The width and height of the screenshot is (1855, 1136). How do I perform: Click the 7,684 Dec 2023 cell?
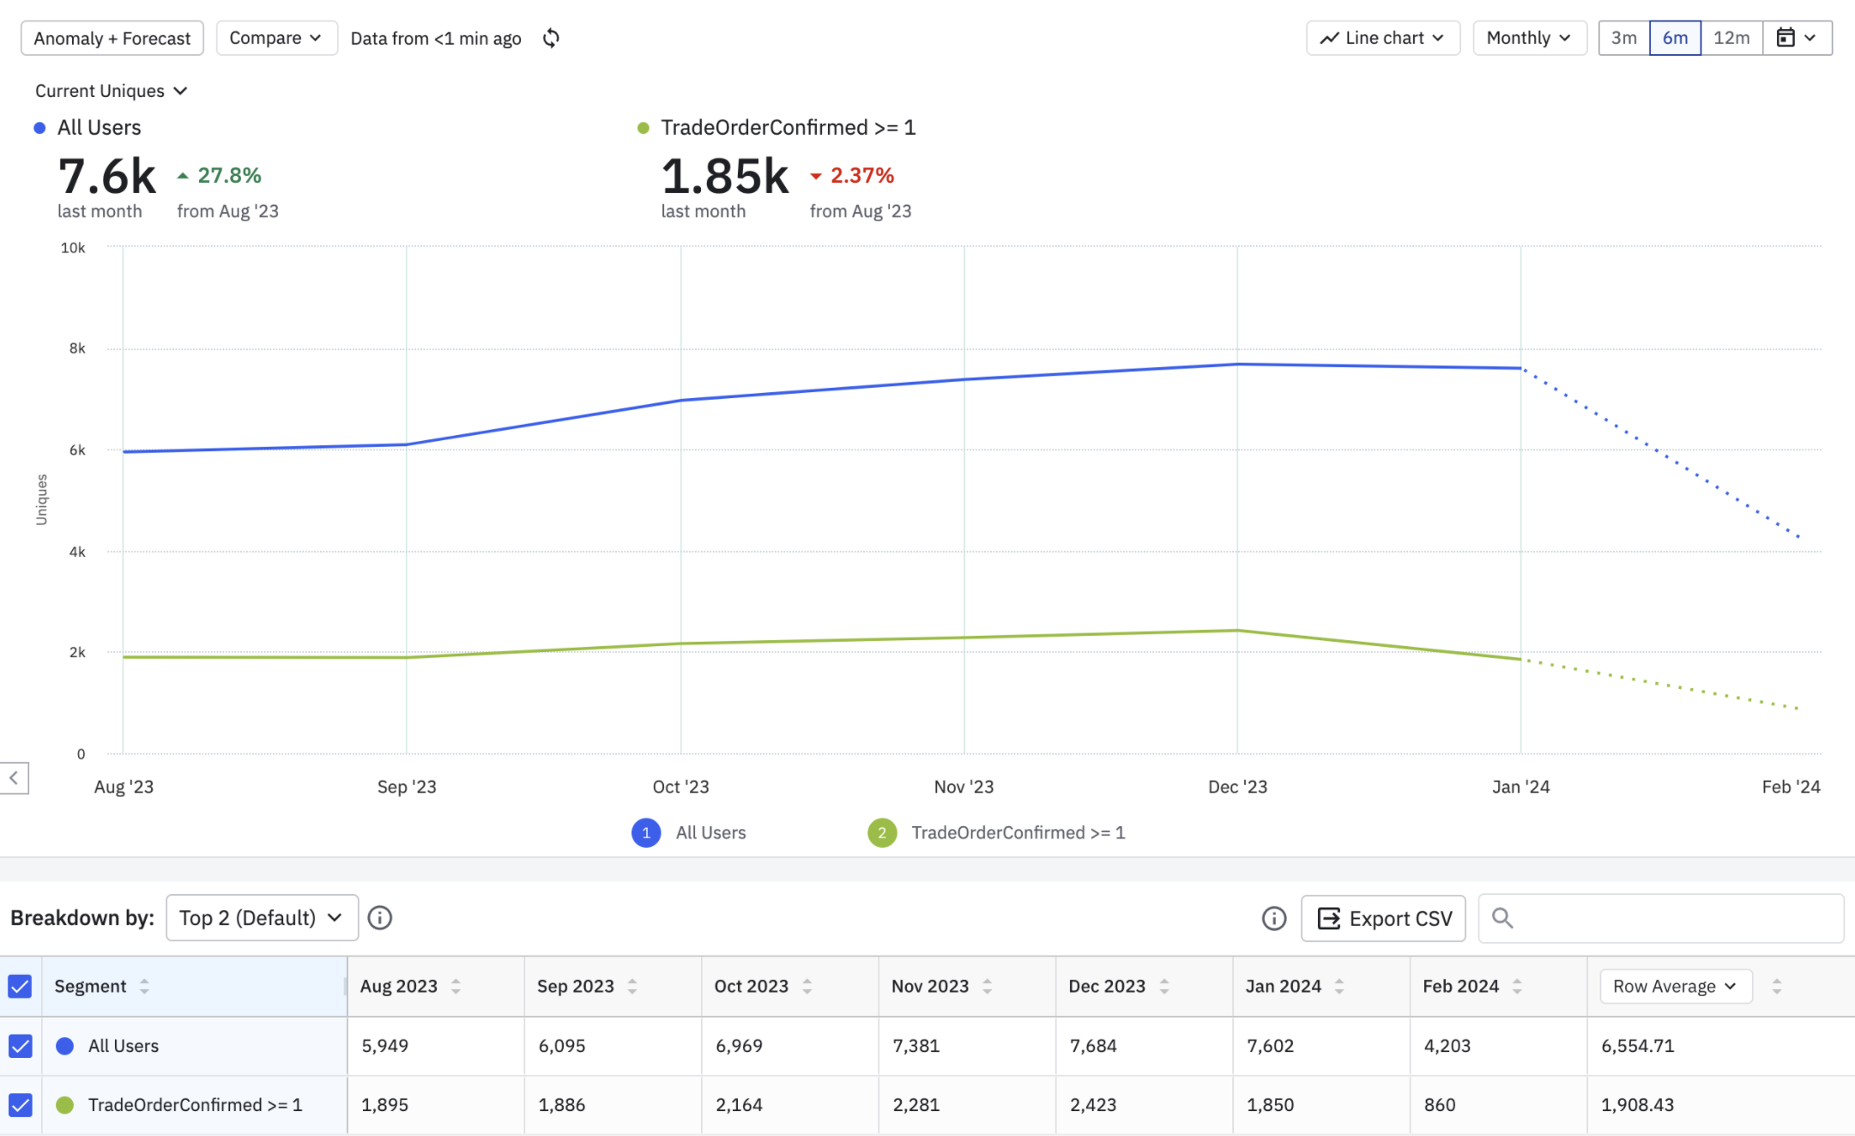[x=1093, y=1046]
